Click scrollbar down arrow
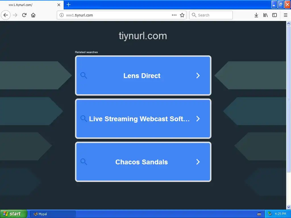291x218 pixels. point(289,207)
